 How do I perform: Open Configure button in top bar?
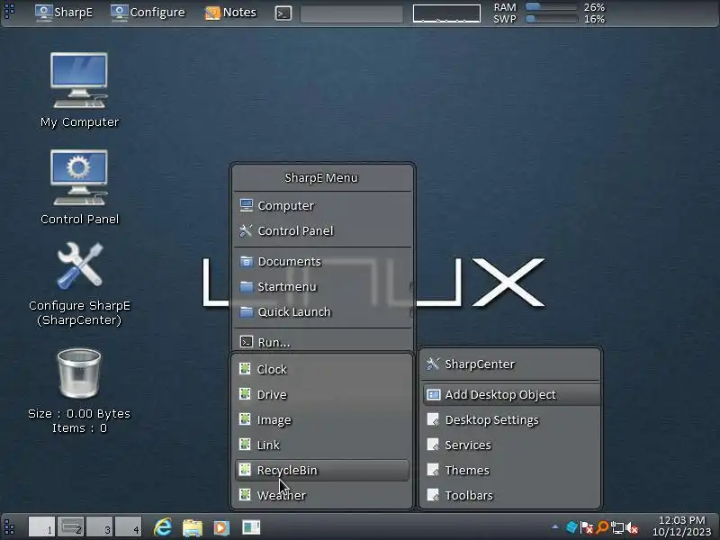148,12
